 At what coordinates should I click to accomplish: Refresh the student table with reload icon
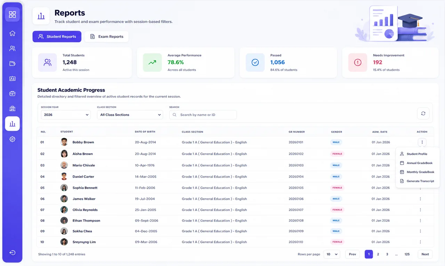point(423,113)
